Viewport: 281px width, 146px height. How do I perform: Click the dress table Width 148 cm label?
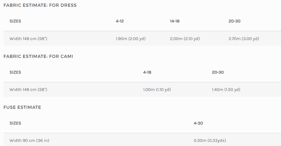28,39
